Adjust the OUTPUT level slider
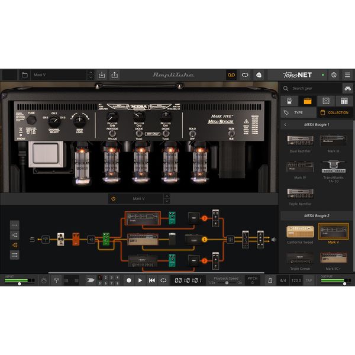 [344, 283]
